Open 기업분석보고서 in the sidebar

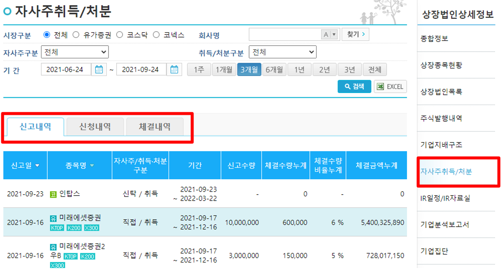(x=445, y=225)
